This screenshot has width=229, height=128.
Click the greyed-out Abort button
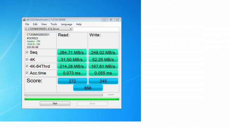click(x=92, y=103)
